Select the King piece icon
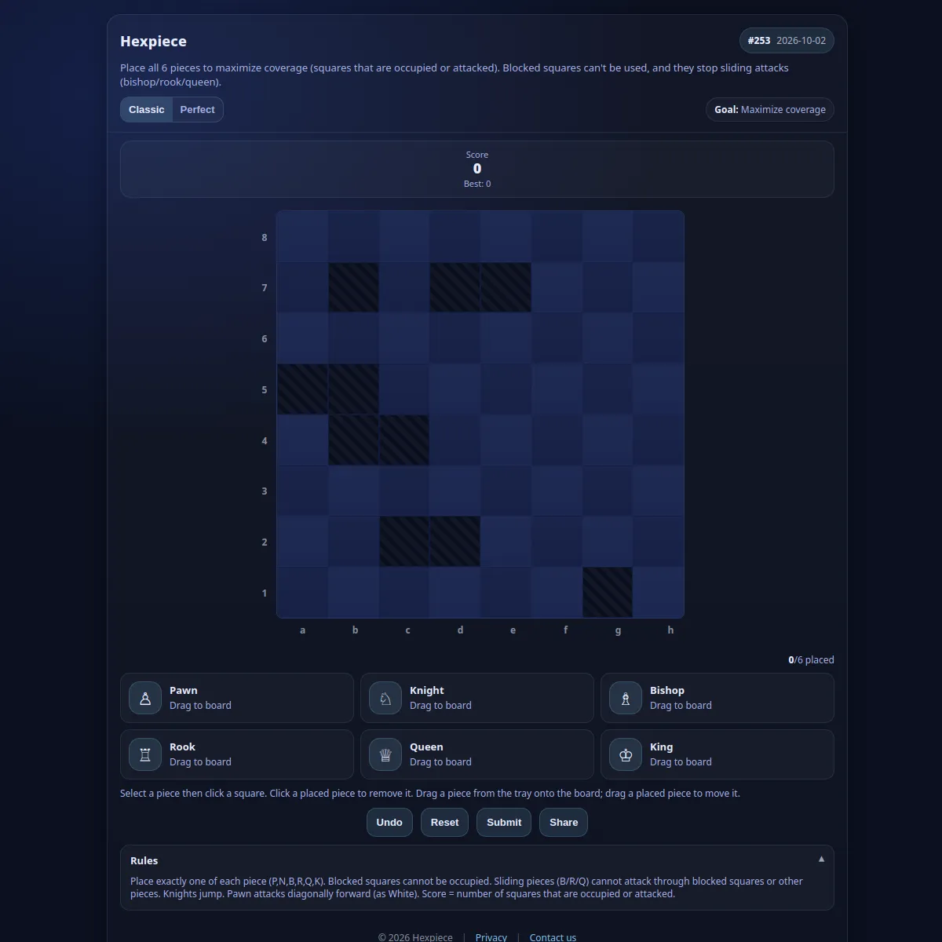Screen dimensions: 942x942 coord(626,754)
